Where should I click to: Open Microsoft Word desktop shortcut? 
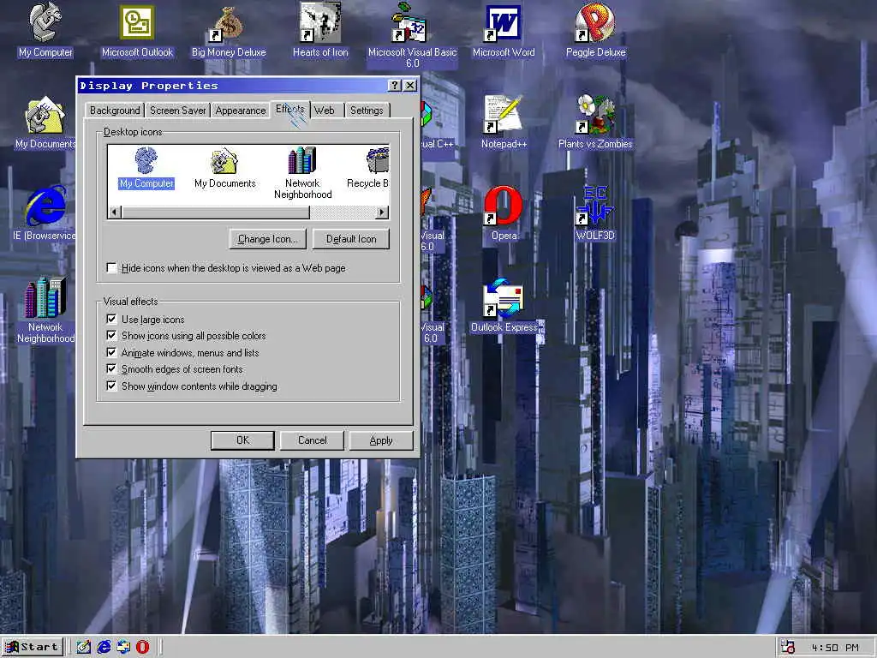point(504,30)
